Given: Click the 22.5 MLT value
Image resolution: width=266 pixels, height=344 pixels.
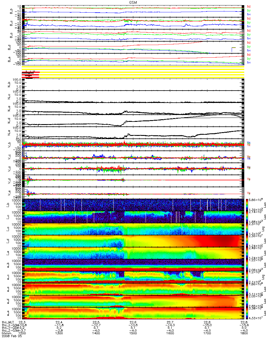Looking at the screenshot, I should [96, 322].
